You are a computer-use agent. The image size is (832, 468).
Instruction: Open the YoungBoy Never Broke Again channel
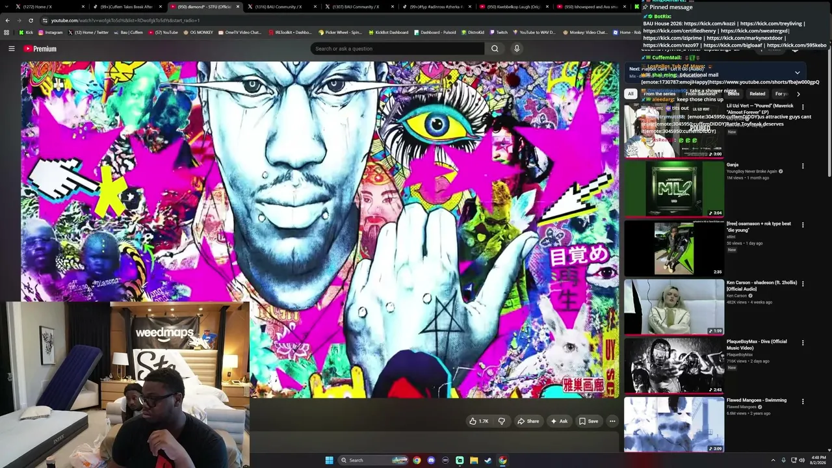tap(752, 172)
